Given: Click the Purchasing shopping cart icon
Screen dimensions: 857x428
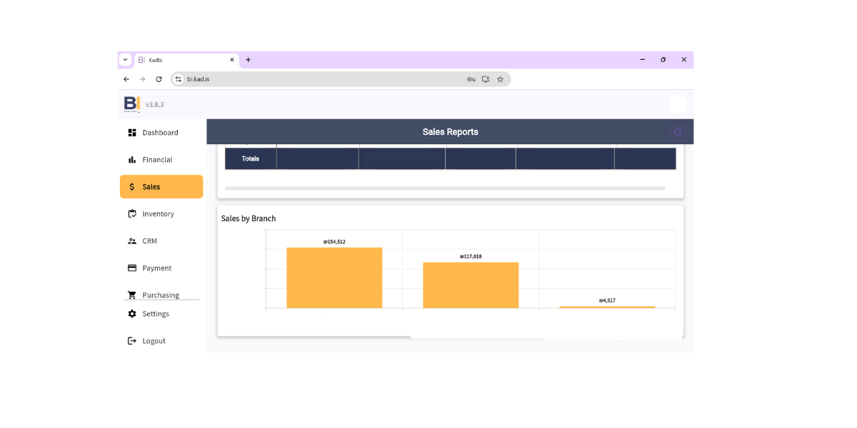Looking at the screenshot, I should click(x=132, y=295).
